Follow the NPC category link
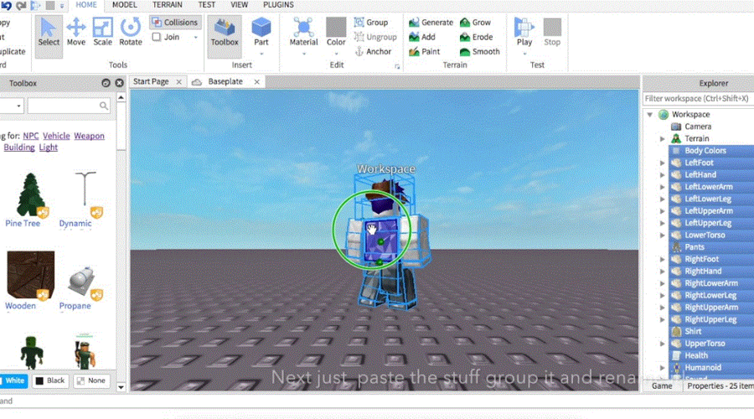The width and height of the screenshot is (754, 419). 31,136
